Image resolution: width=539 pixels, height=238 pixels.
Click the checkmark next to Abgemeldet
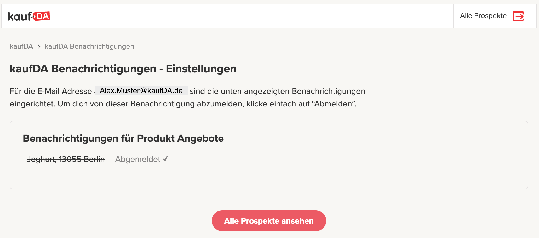[x=165, y=159]
